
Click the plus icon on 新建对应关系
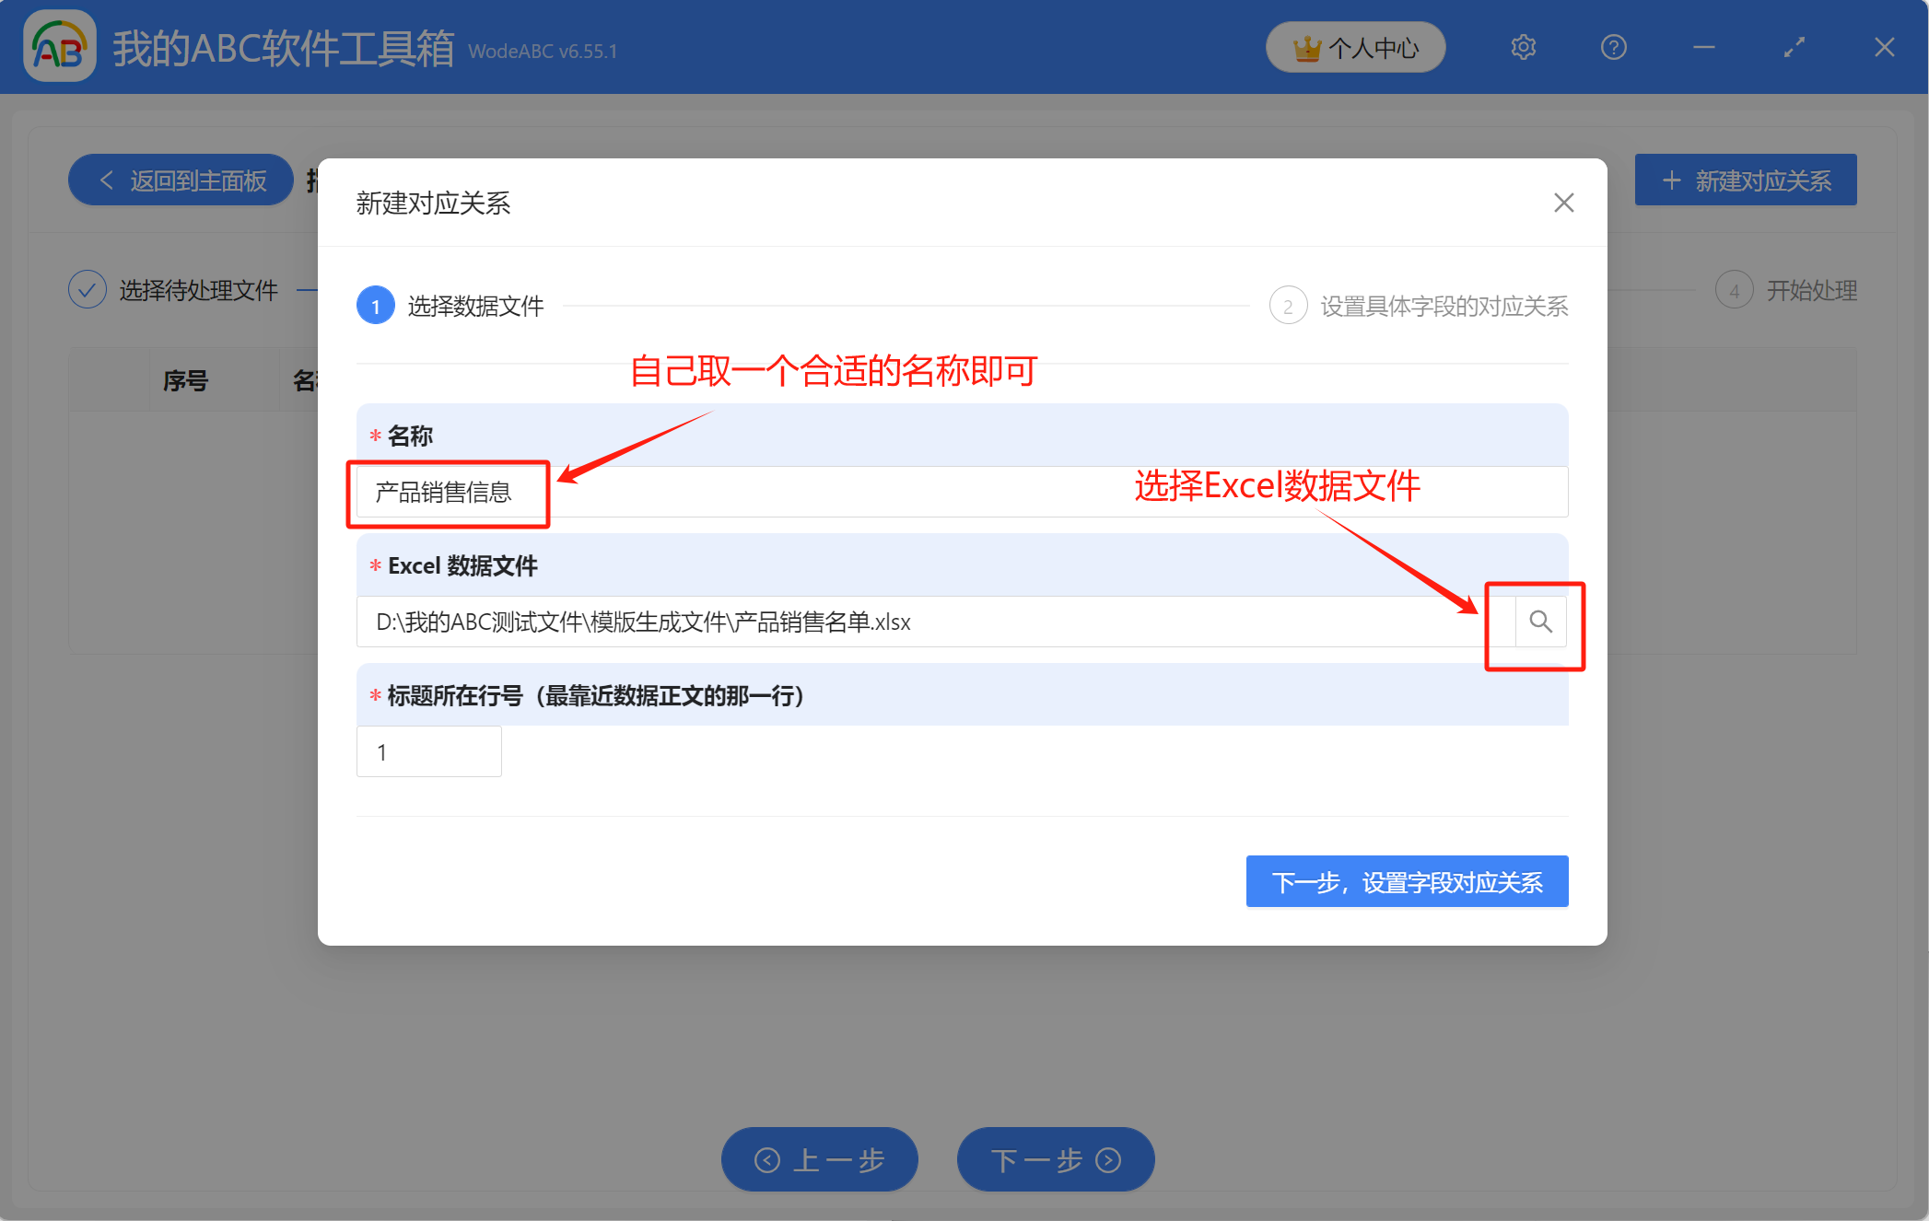[1671, 180]
